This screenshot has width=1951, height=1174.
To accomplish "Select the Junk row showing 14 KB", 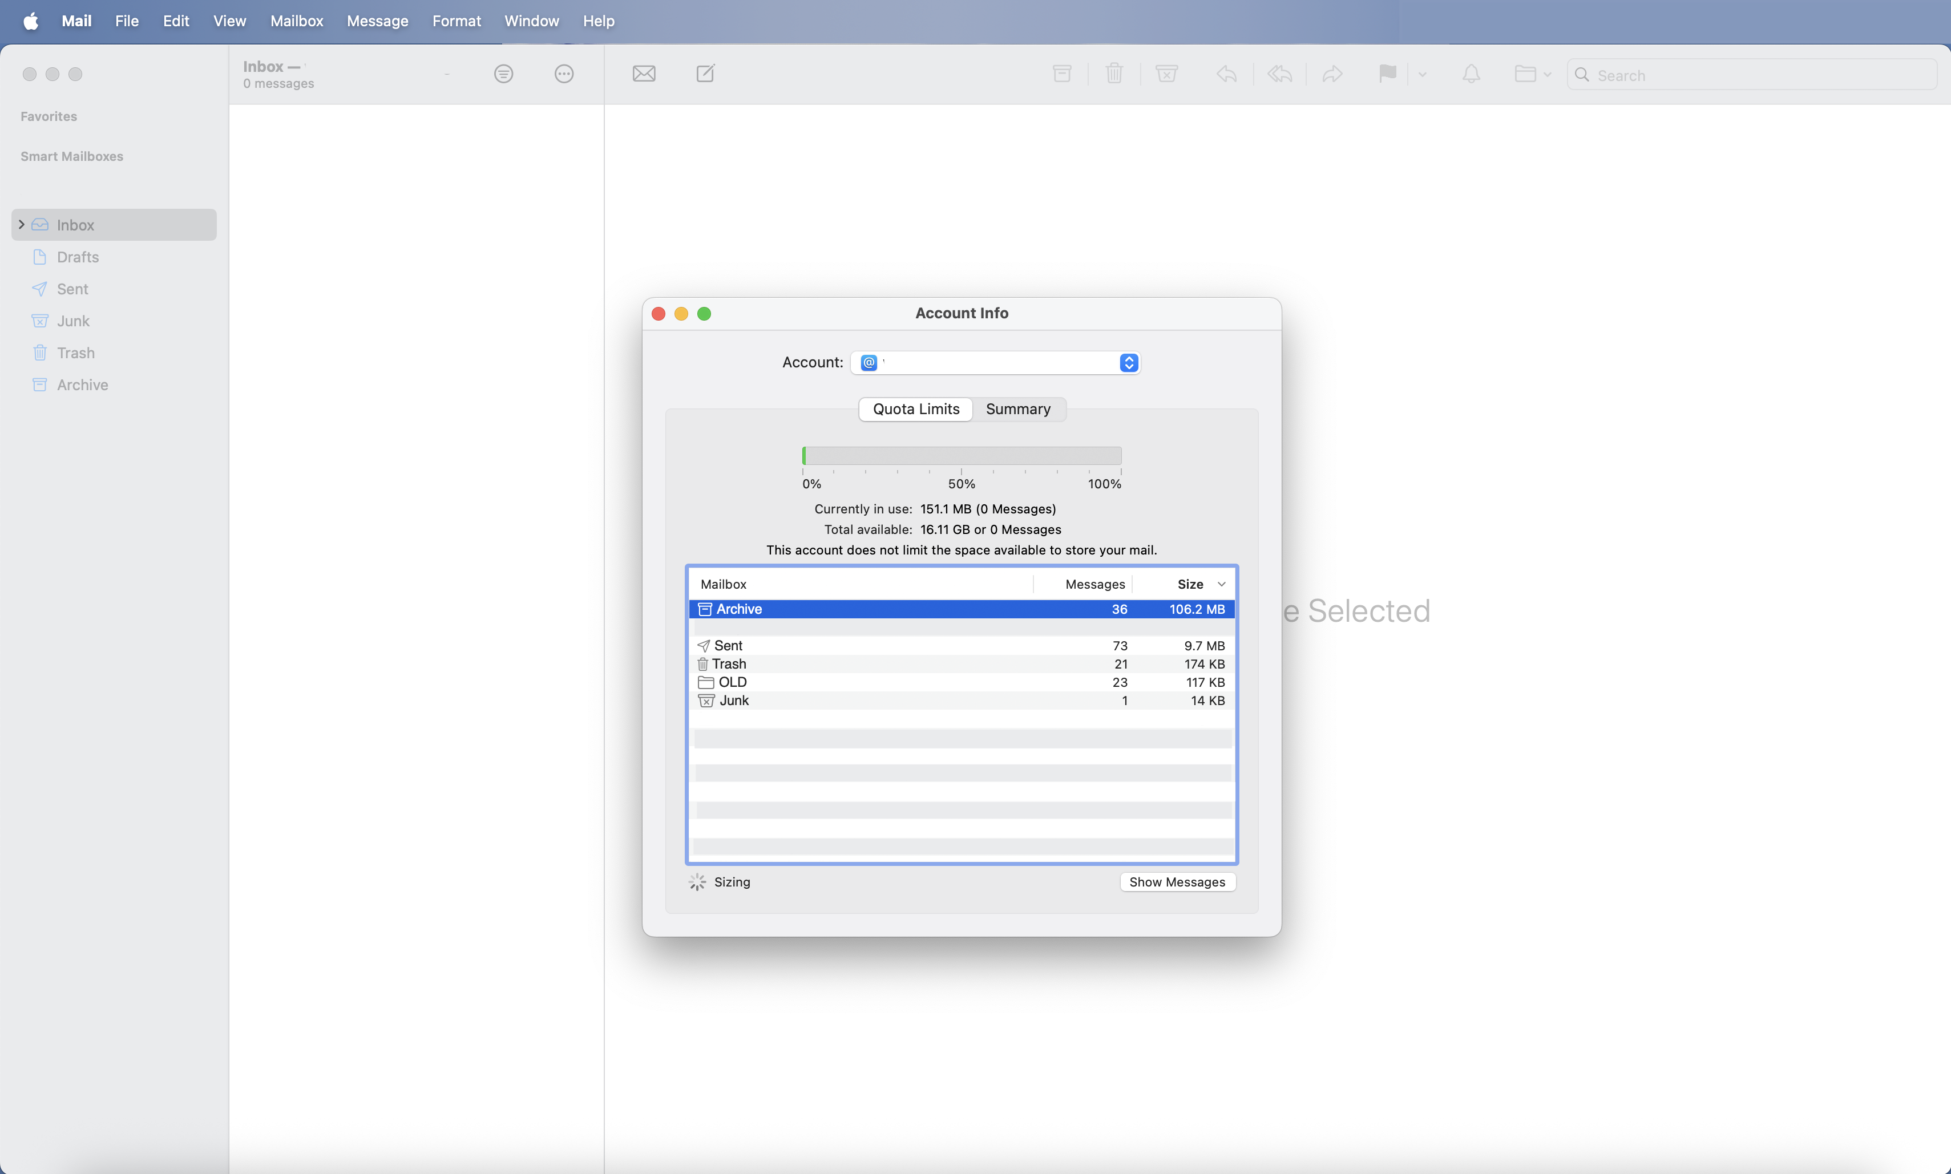I will (962, 700).
